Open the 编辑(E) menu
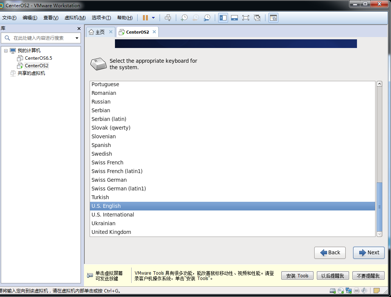391x297 pixels. [30, 18]
